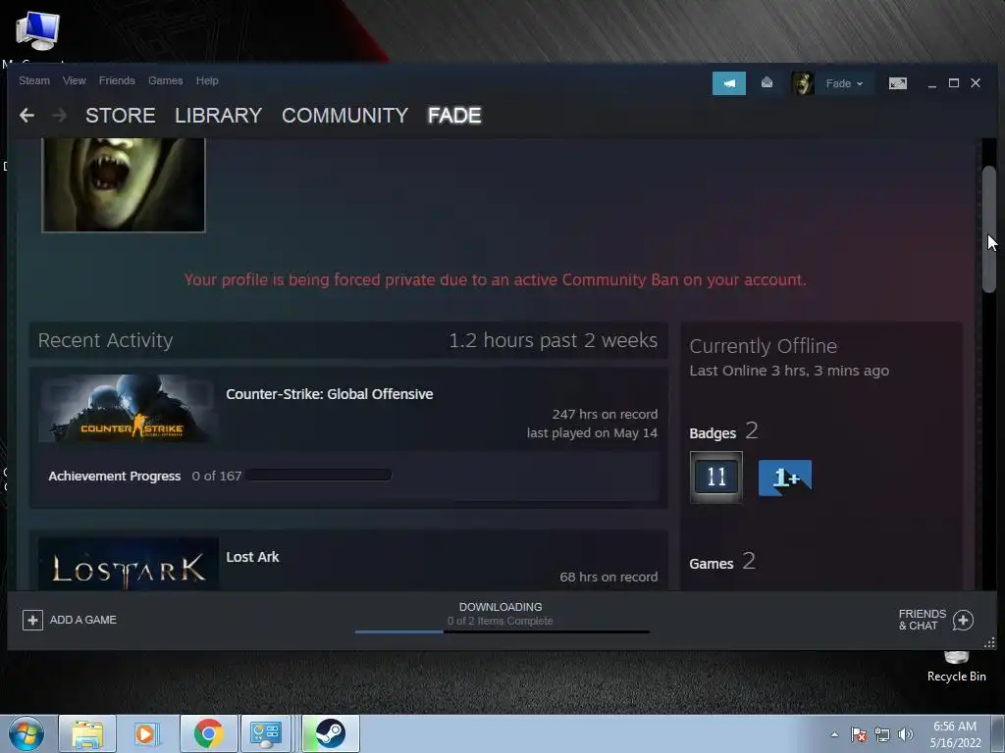Click '247 hrs on record' text
This screenshot has height=753, width=1005.
pos(605,415)
